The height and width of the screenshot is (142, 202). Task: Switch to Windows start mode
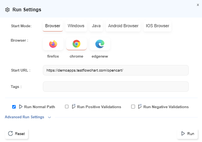tap(76, 26)
